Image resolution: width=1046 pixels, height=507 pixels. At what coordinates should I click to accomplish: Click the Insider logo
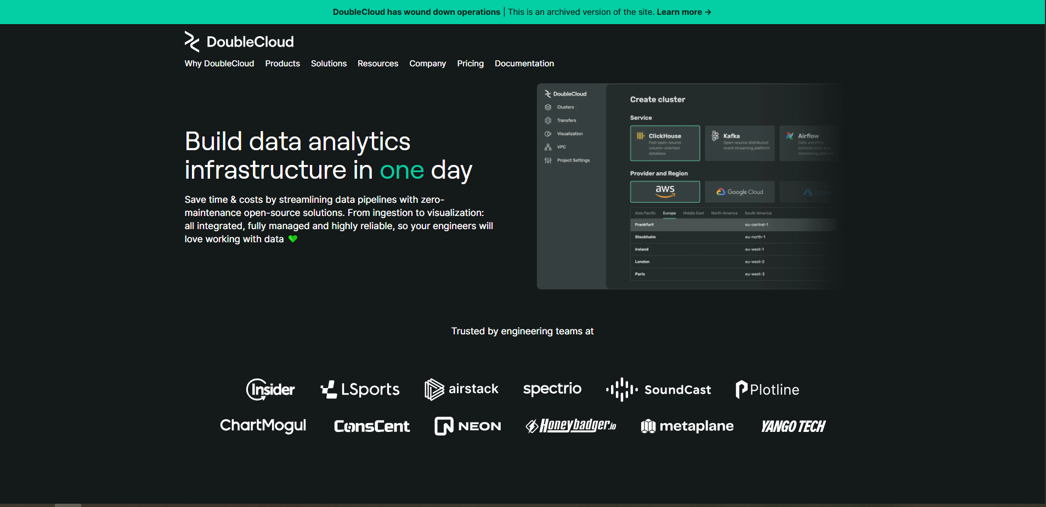(x=270, y=390)
